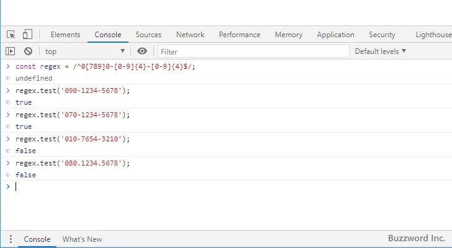Viewport: 452px width, 248px height.
Task: Go to the Performance tab
Action: point(239,35)
